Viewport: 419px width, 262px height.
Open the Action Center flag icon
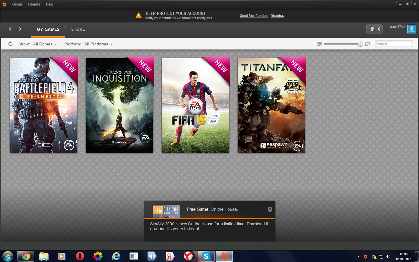click(374, 257)
